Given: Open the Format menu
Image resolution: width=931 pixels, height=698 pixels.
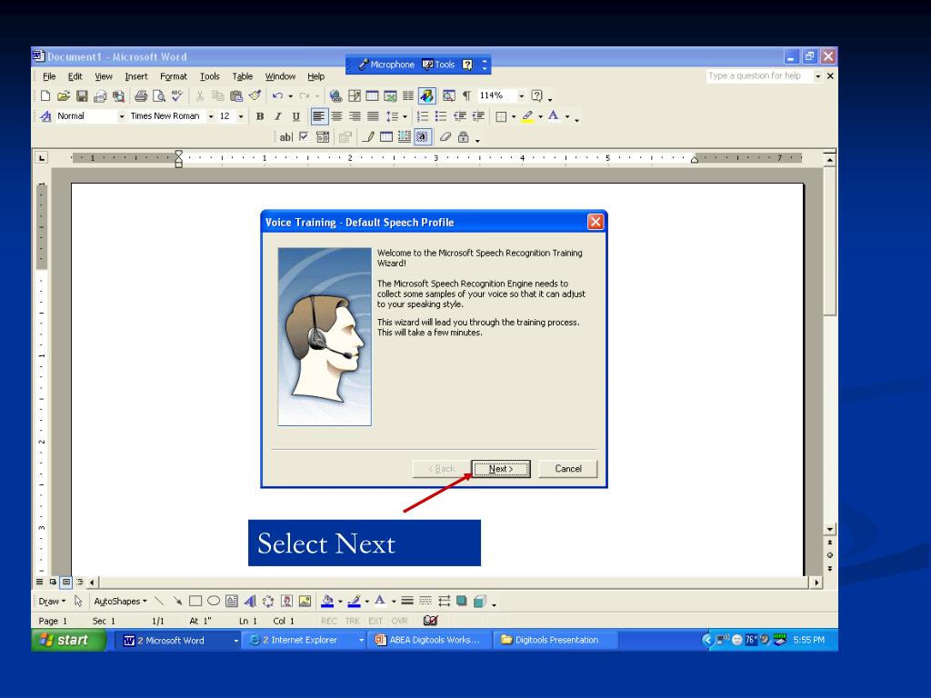Looking at the screenshot, I should pyautogui.click(x=174, y=76).
